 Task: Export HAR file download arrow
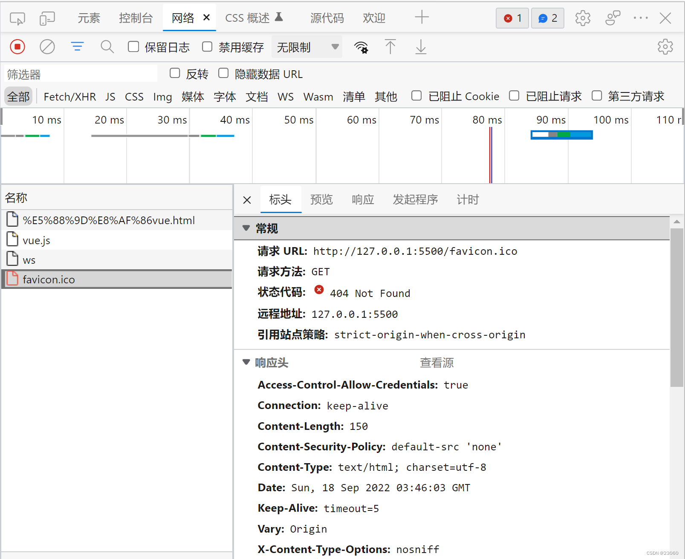click(421, 47)
